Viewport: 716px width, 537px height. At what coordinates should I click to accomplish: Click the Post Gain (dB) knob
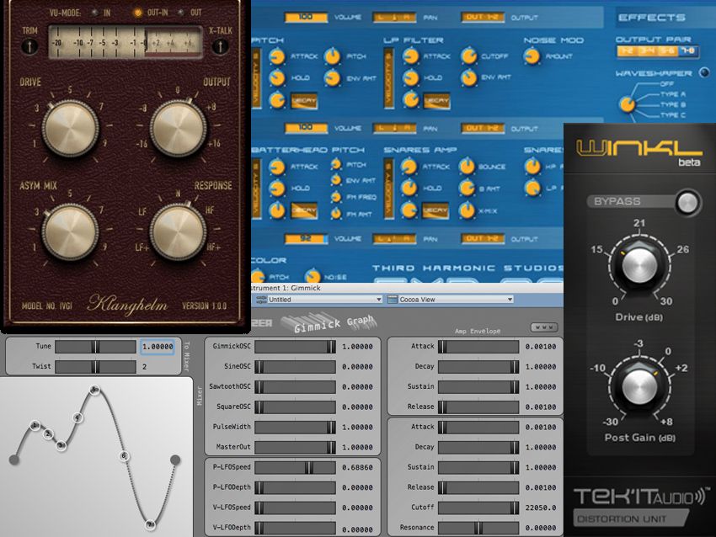(x=639, y=385)
